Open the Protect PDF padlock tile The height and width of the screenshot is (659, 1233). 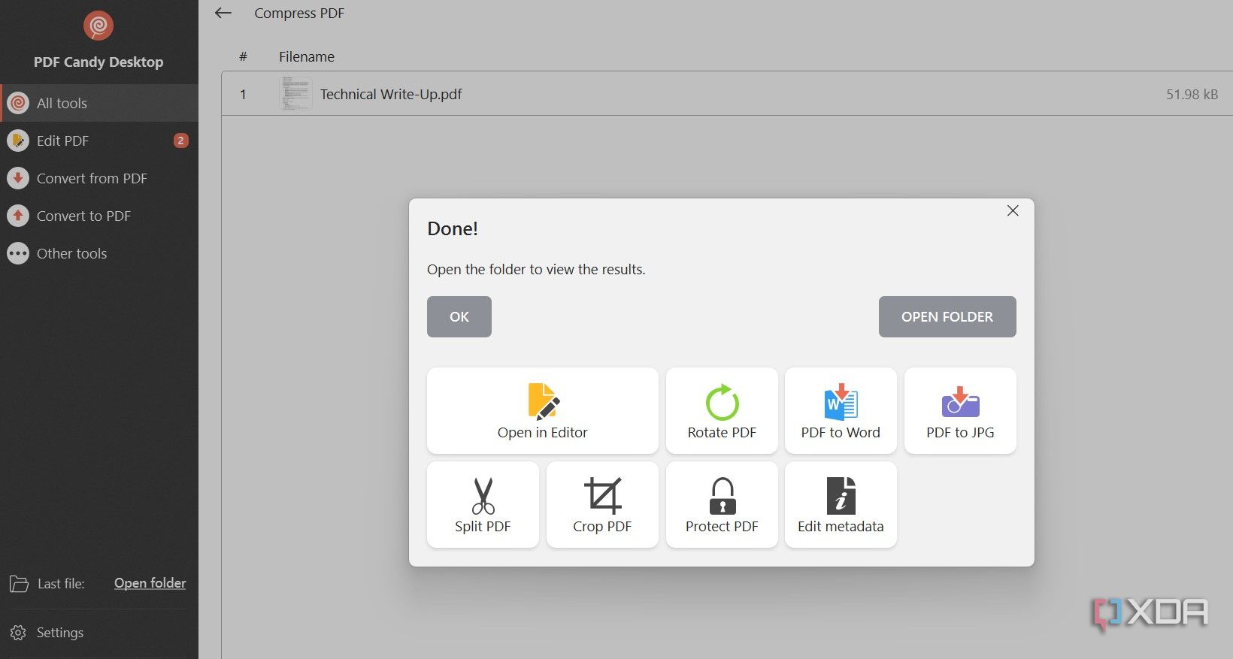click(722, 504)
